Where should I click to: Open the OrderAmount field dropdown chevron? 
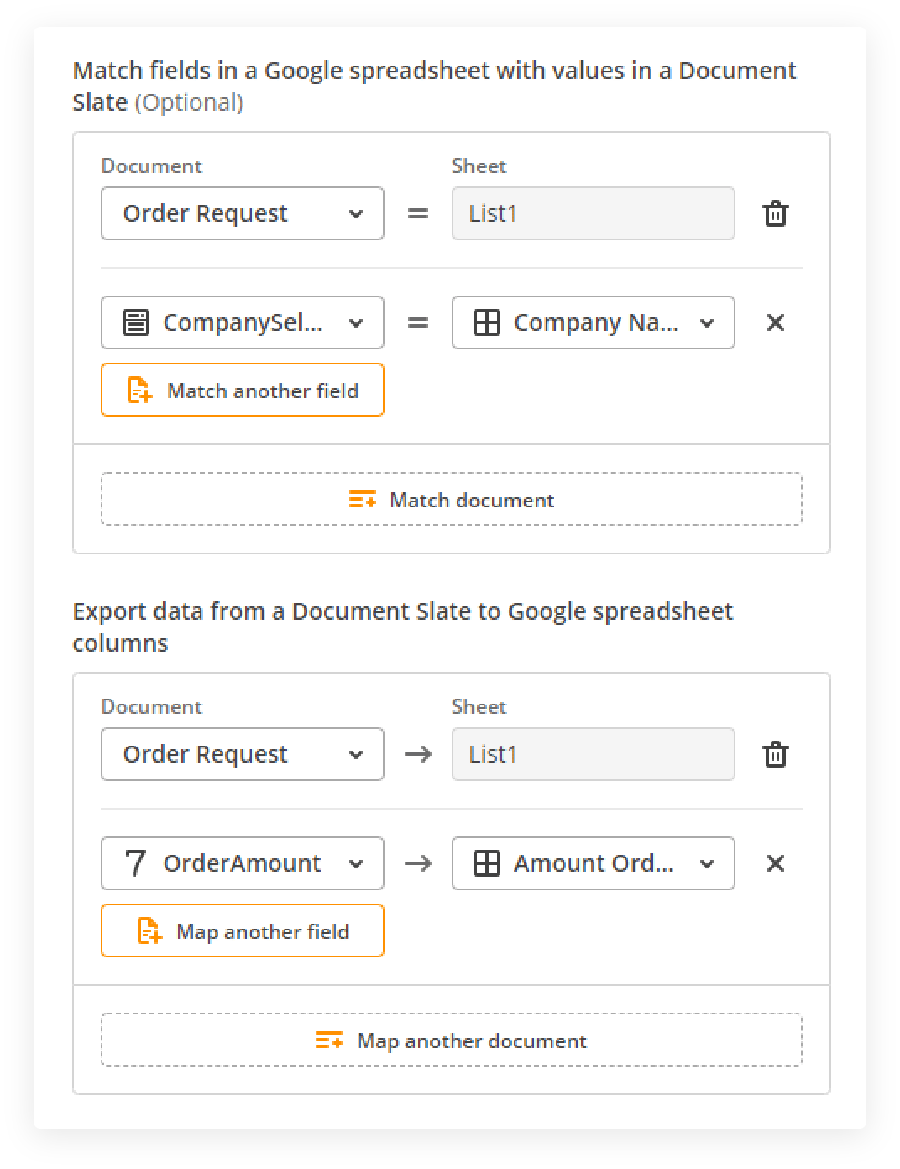(356, 863)
